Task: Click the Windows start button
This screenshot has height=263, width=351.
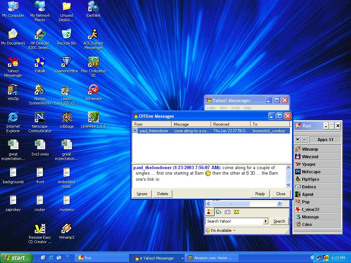Action: [x=16, y=258]
